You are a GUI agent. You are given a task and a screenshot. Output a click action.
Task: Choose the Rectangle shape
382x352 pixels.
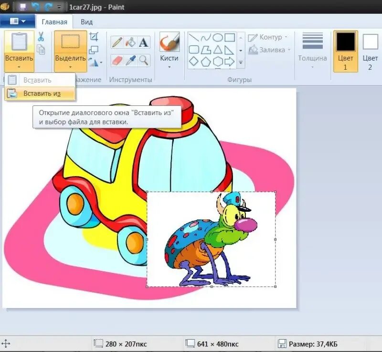(230, 38)
